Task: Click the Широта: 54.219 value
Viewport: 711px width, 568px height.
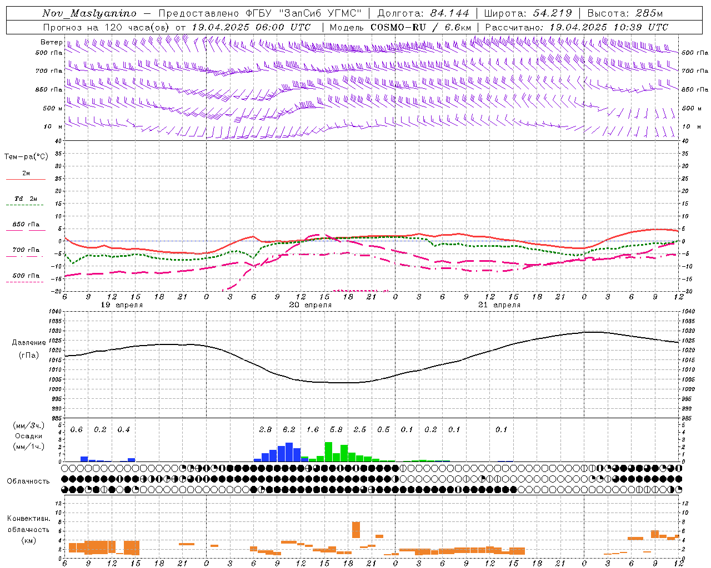Action: tap(528, 13)
